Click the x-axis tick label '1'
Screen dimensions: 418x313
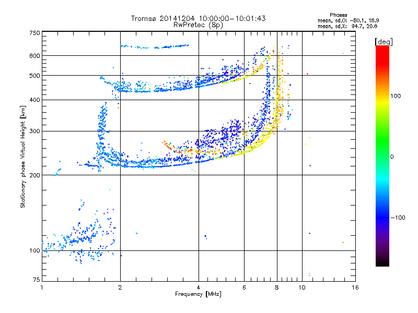point(42,287)
